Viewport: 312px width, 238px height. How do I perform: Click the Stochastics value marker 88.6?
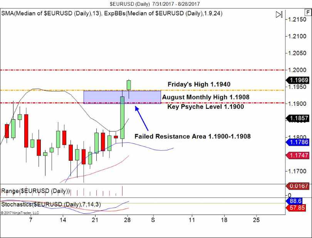[x=296, y=200]
